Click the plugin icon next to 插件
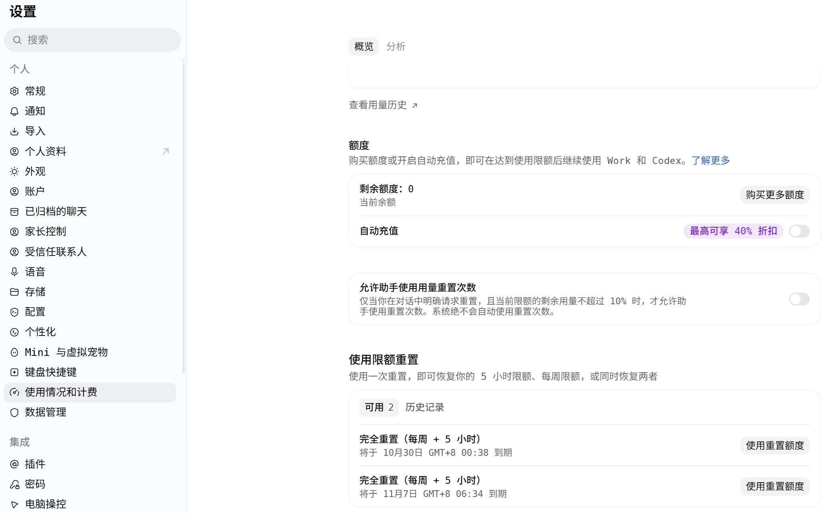Image resolution: width=829 pixels, height=513 pixels. (x=14, y=464)
